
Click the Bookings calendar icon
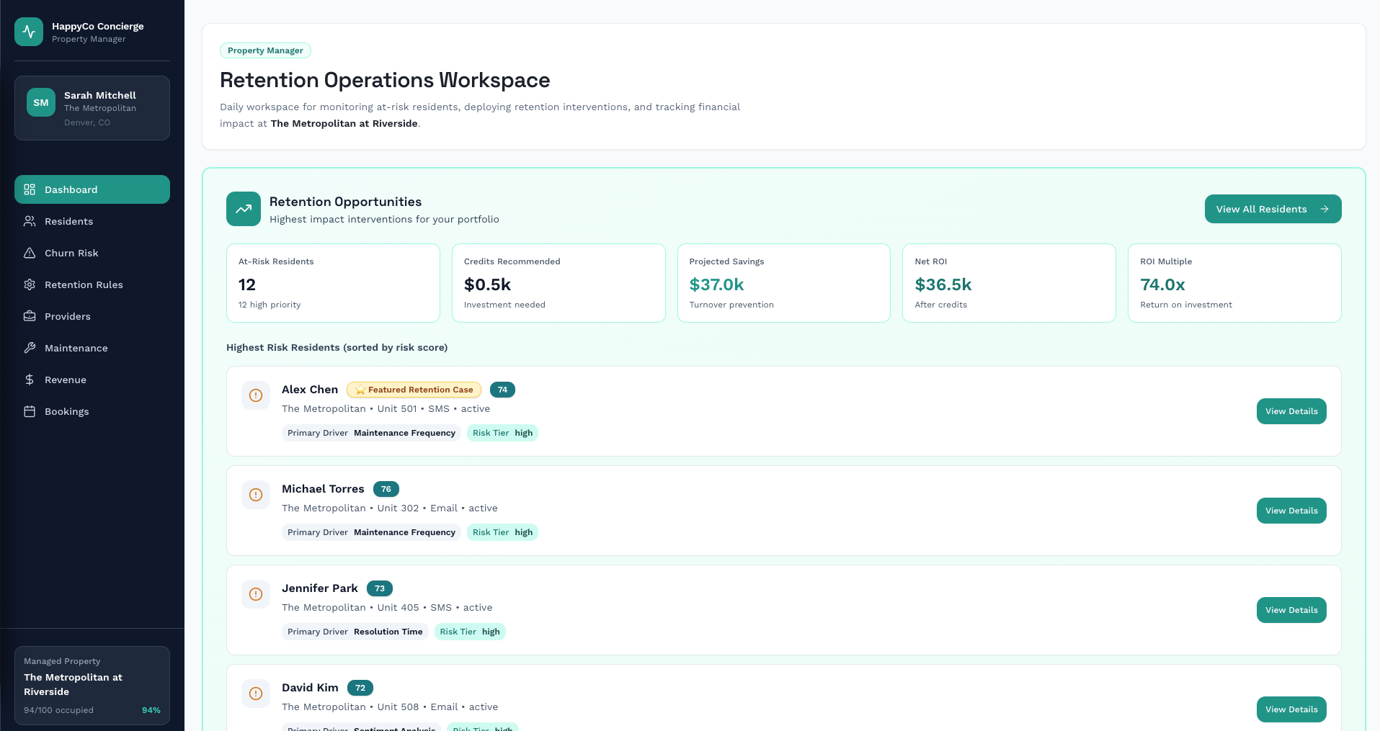[x=30, y=411]
